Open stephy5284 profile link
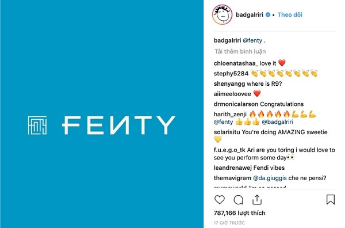This screenshot has width=345, height=228. click(231, 74)
